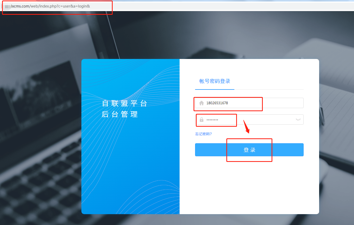Click the username field showing 18026531678
This screenshot has width=354, height=225.
tap(249, 103)
